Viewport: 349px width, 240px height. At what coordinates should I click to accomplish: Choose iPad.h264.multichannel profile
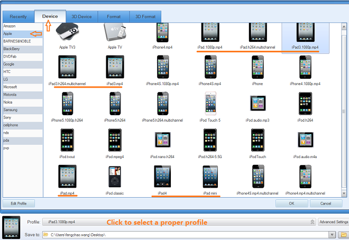tap(258, 32)
